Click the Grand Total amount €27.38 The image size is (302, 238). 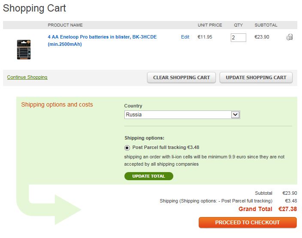tap(287, 209)
